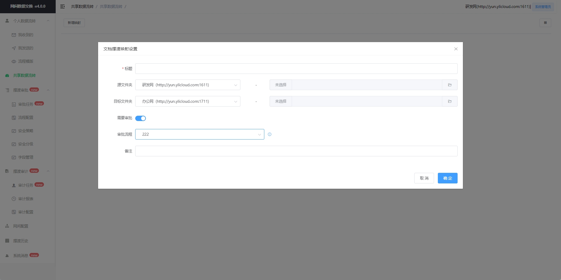This screenshot has width=561, height=280.
Task: Click the target folder browse icon
Action: [450, 101]
